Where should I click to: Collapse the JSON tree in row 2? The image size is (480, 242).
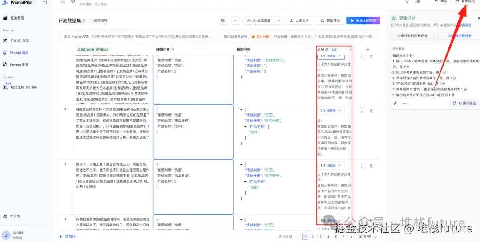point(241,109)
